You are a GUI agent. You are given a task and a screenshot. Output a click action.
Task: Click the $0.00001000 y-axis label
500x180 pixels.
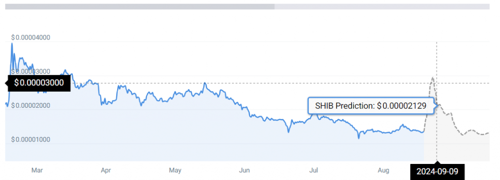point(31,140)
